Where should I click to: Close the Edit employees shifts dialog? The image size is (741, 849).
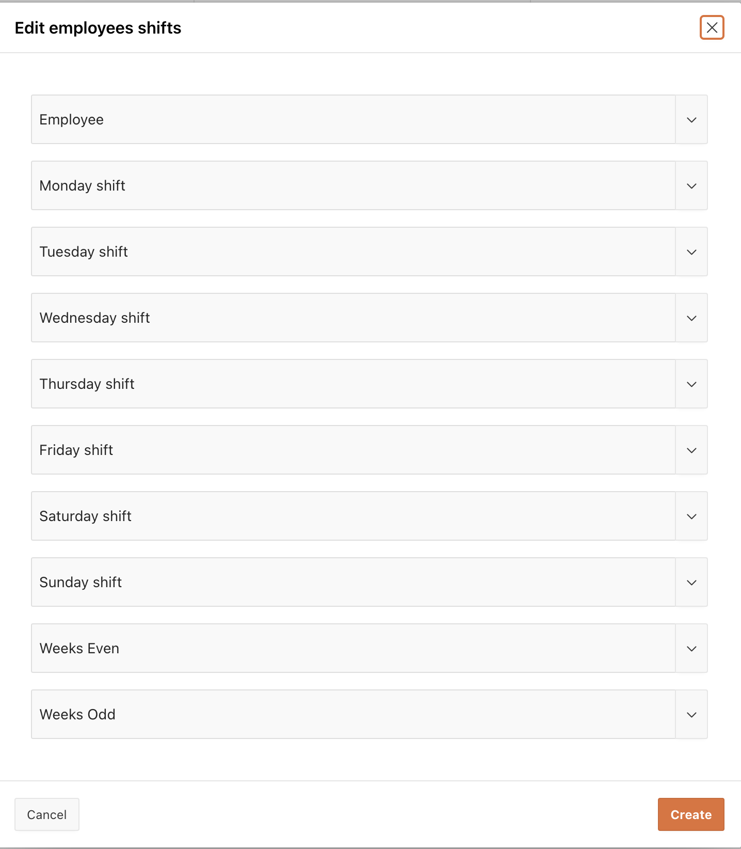click(x=712, y=27)
